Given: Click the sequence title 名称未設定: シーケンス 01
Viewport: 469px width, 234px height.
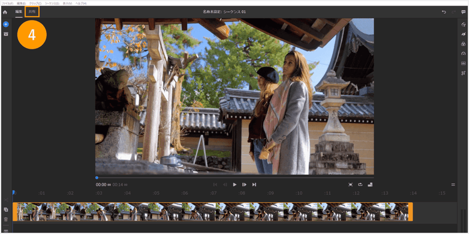Looking at the screenshot, I should (224, 12).
